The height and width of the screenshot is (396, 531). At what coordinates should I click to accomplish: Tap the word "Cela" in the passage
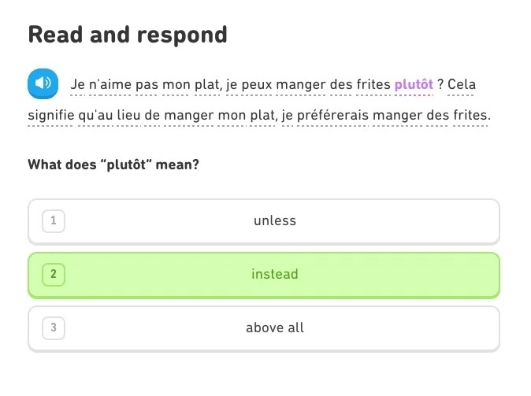(462, 84)
